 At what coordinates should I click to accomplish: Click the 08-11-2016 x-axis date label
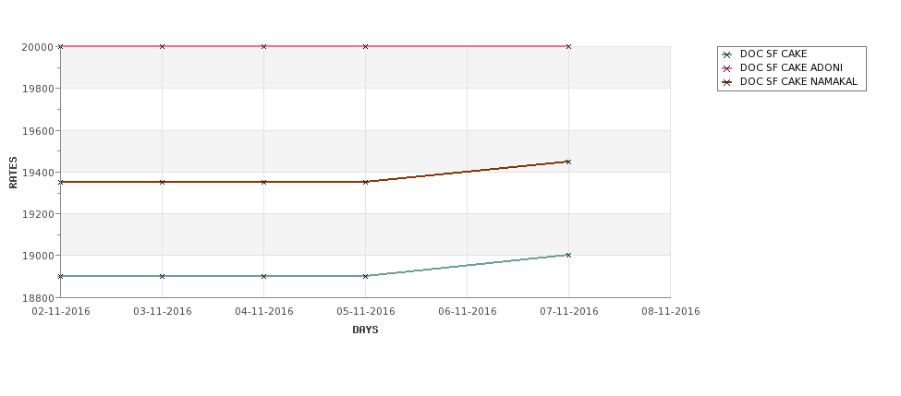click(x=671, y=312)
